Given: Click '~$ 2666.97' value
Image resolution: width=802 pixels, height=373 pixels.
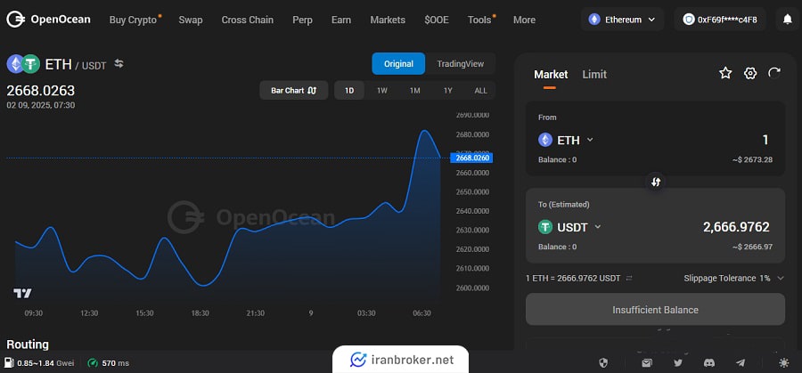Looking at the screenshot, I should [x=752, y=247].
